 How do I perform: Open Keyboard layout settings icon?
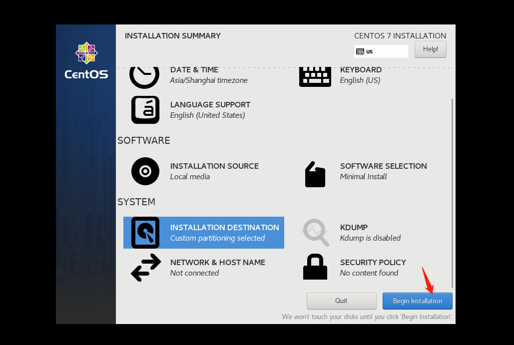pos(315,76)
